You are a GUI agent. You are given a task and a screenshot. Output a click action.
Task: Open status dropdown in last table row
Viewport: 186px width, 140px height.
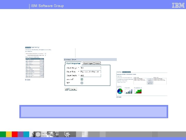[x=42, y=77]
